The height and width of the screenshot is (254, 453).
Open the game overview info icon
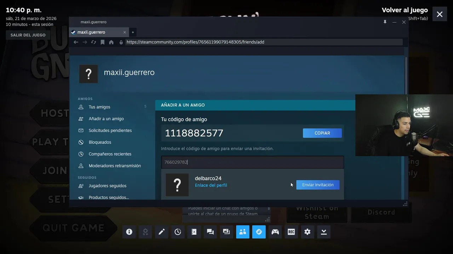(x=129, y=232)
